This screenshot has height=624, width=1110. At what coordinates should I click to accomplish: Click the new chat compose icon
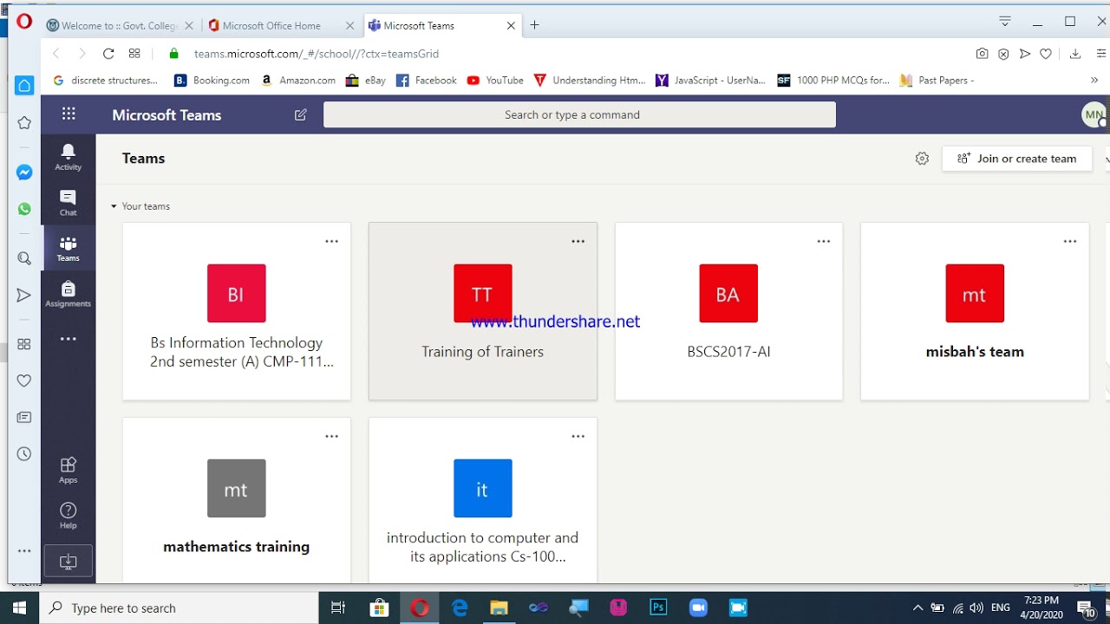point(301,114)
